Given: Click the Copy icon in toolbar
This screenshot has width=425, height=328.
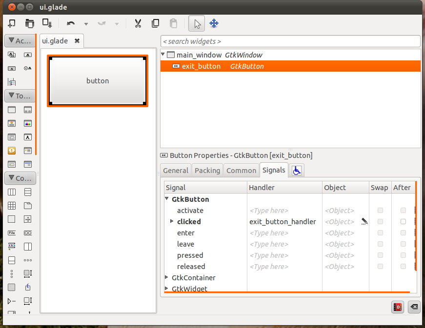Looking at the screenshot, I should click(x=155, y=23).
